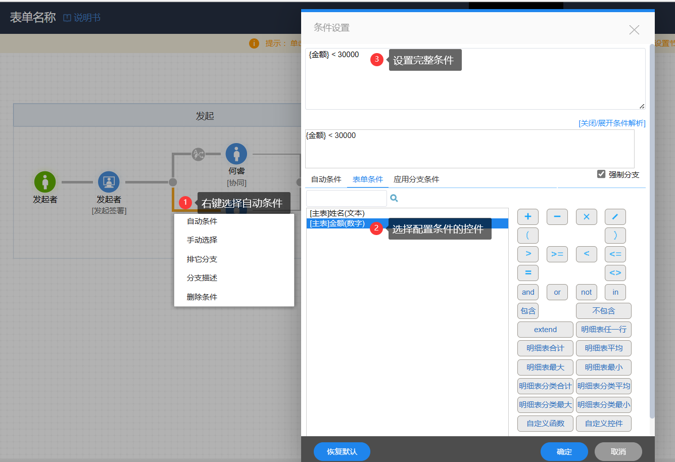Click the dialog's vertical scrollbar
Screen dimensions: 675x462
point(652,233)
